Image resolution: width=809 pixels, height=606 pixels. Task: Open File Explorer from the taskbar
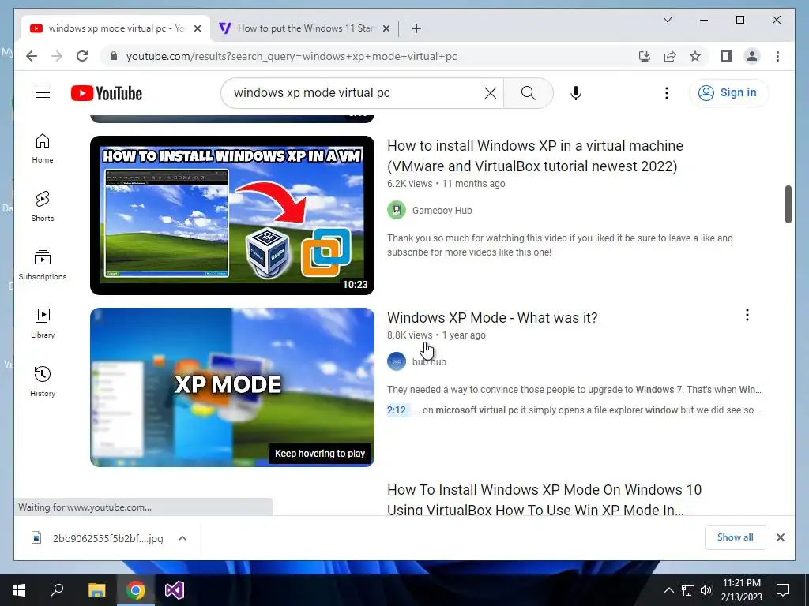coord(96,590)
